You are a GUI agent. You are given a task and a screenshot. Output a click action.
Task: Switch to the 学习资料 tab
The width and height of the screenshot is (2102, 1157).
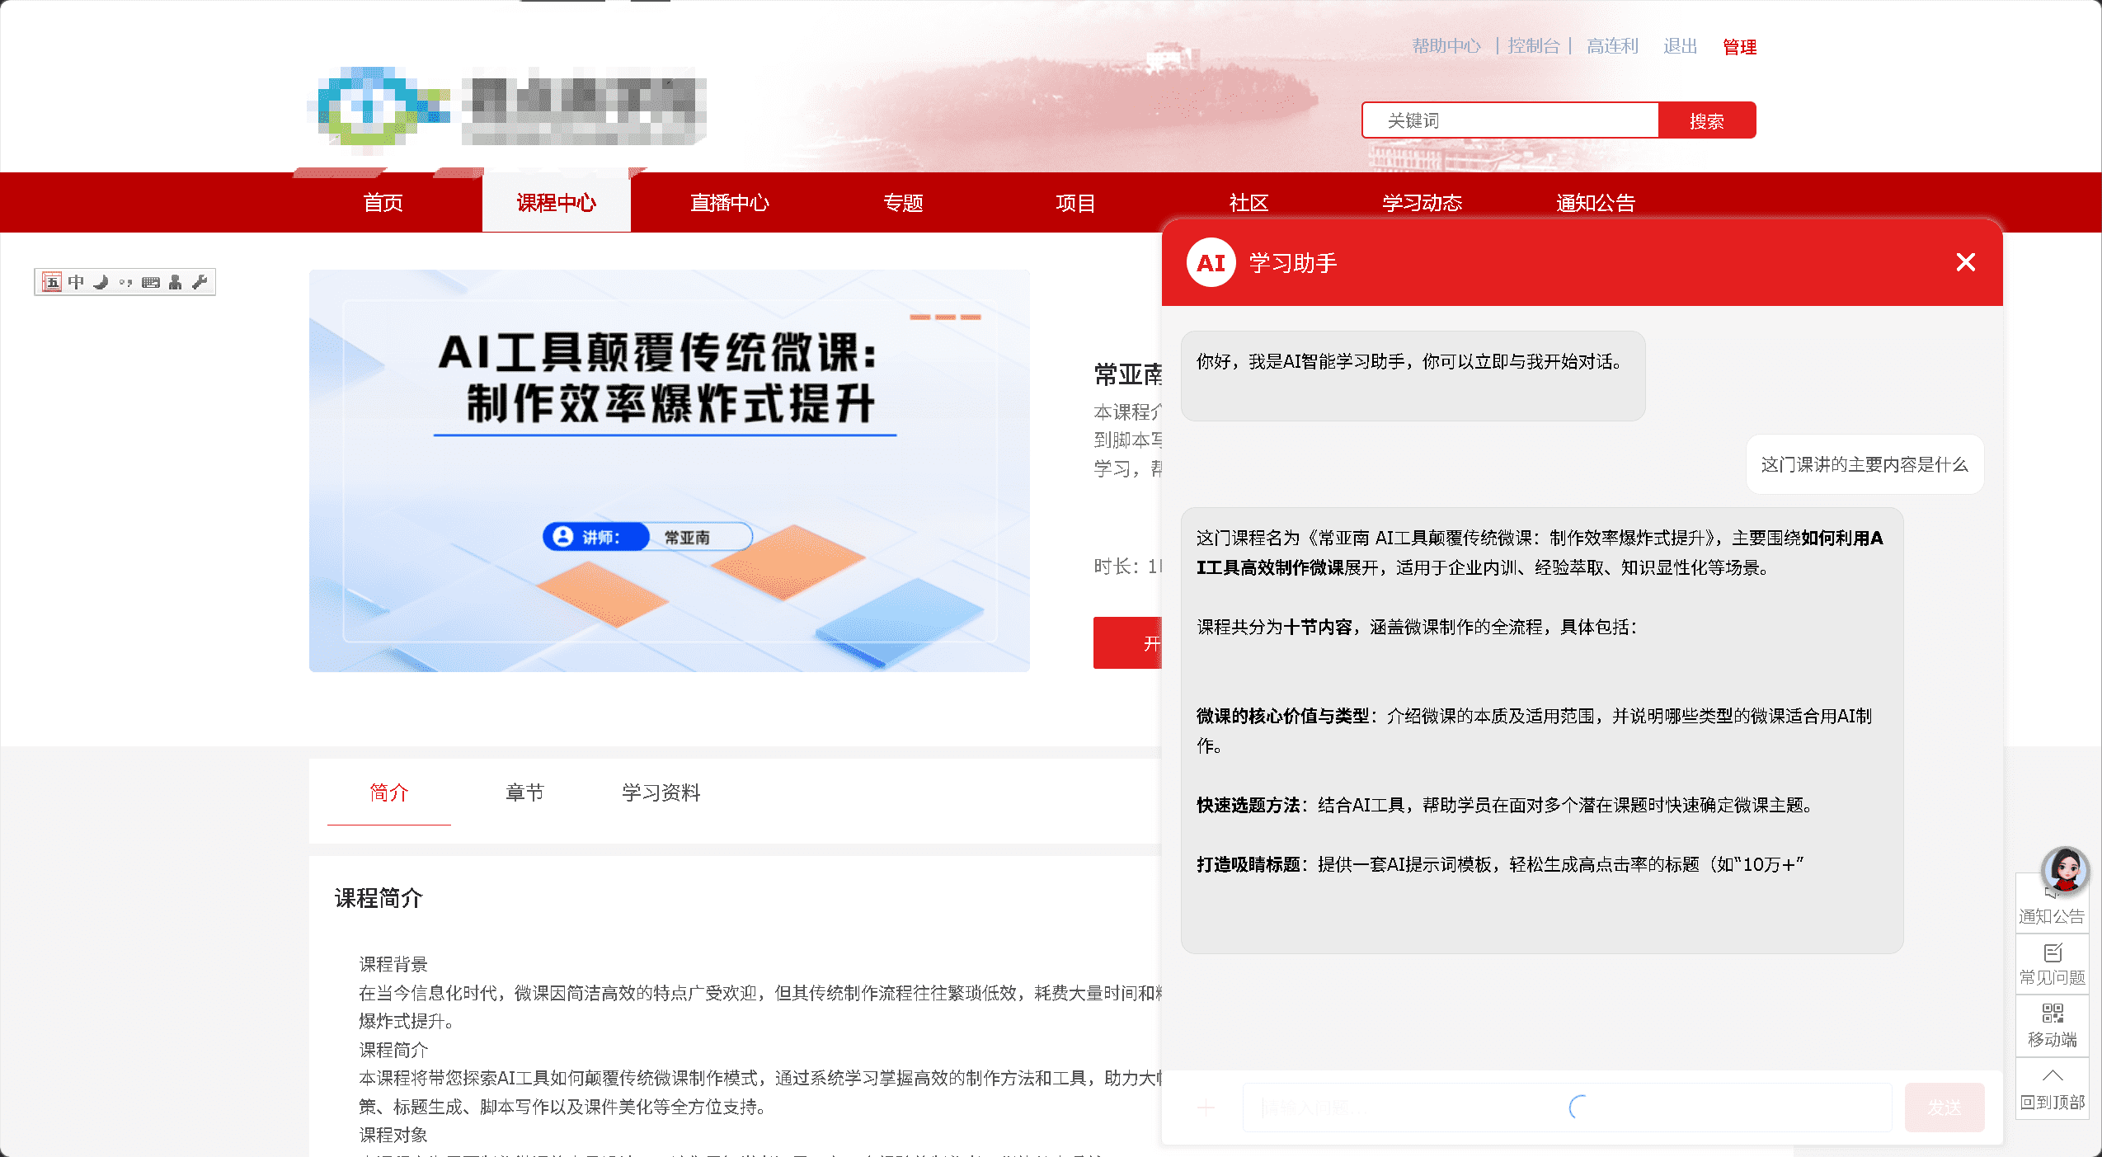(x=661, y=792)
